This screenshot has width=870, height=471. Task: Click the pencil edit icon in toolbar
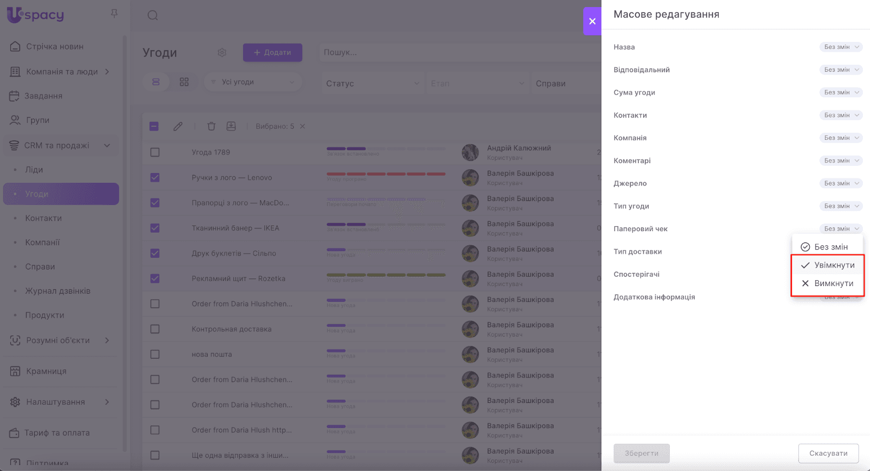point(178,126)
